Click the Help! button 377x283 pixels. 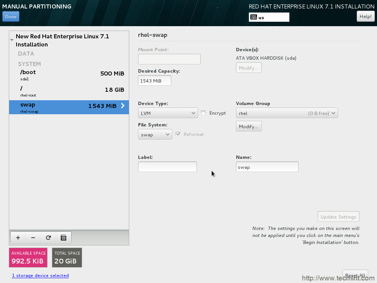click(366, 17)
